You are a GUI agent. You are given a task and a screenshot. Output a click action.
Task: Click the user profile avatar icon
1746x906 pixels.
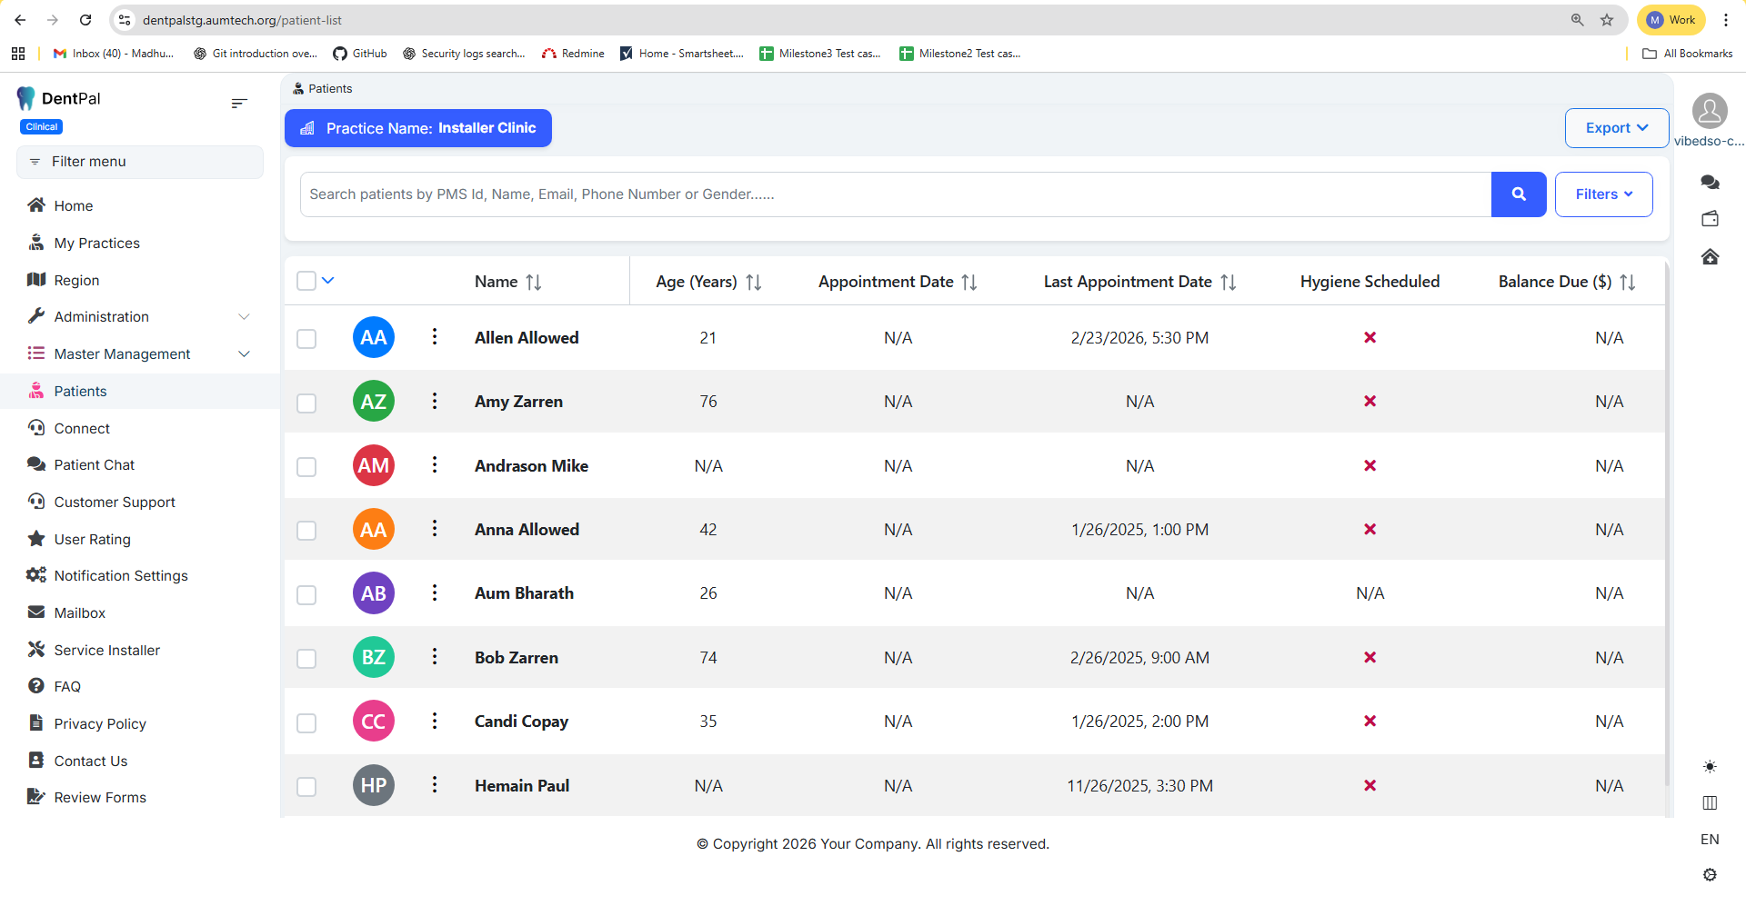tap(1709, 112)
